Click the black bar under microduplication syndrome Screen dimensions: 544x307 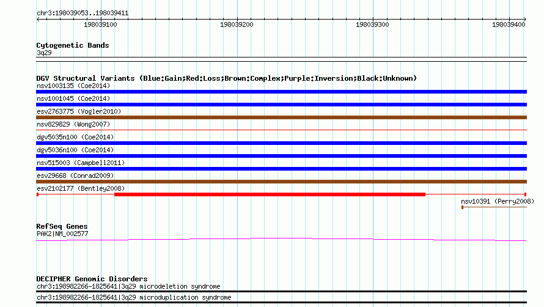pyautogui.click(x=281, y=303)
